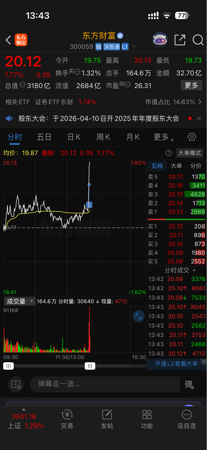
Task: Tap the speaker announcement icon
Action: click(x=9, y=118)
